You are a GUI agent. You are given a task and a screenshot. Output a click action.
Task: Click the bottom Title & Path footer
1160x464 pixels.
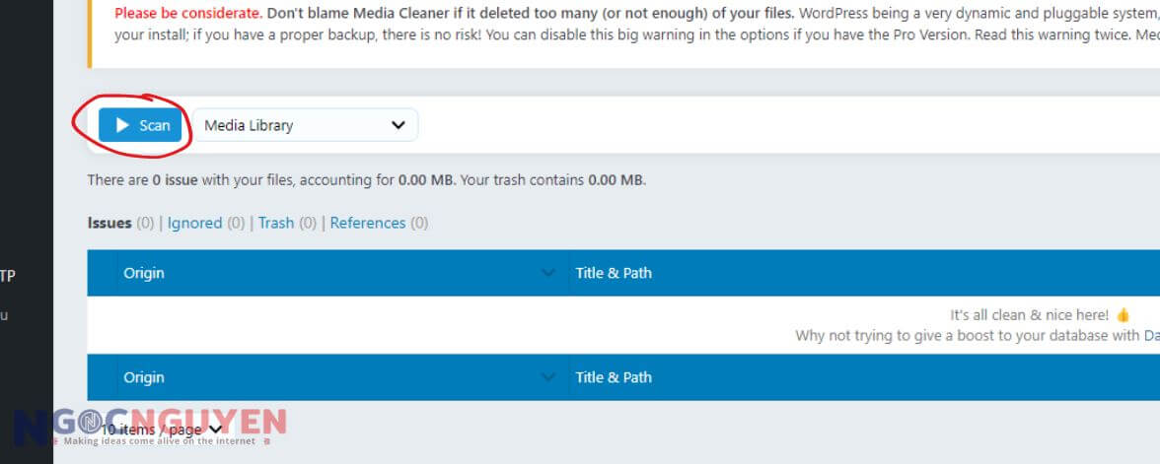(x=614, y=377)
